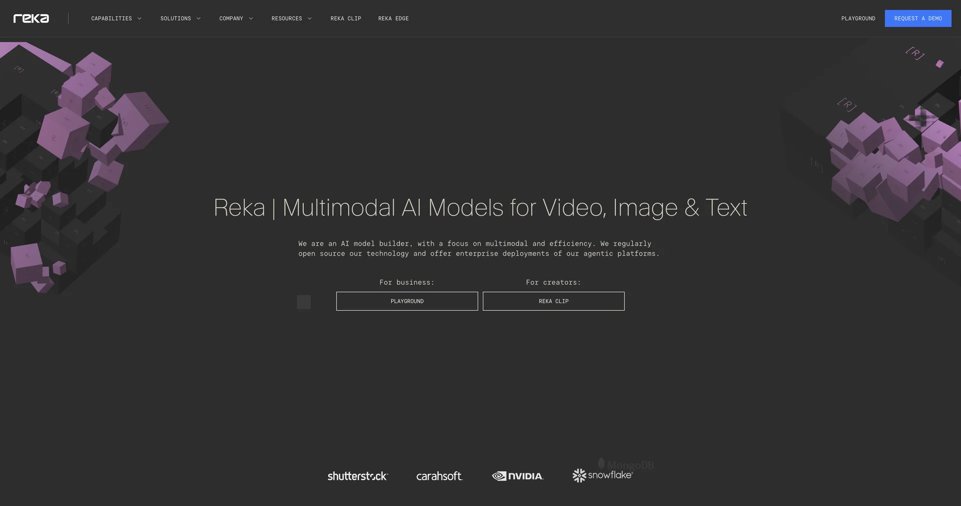Click the Playground button under For business
This screenshot has height=506, width=961.
coord(407,301)
